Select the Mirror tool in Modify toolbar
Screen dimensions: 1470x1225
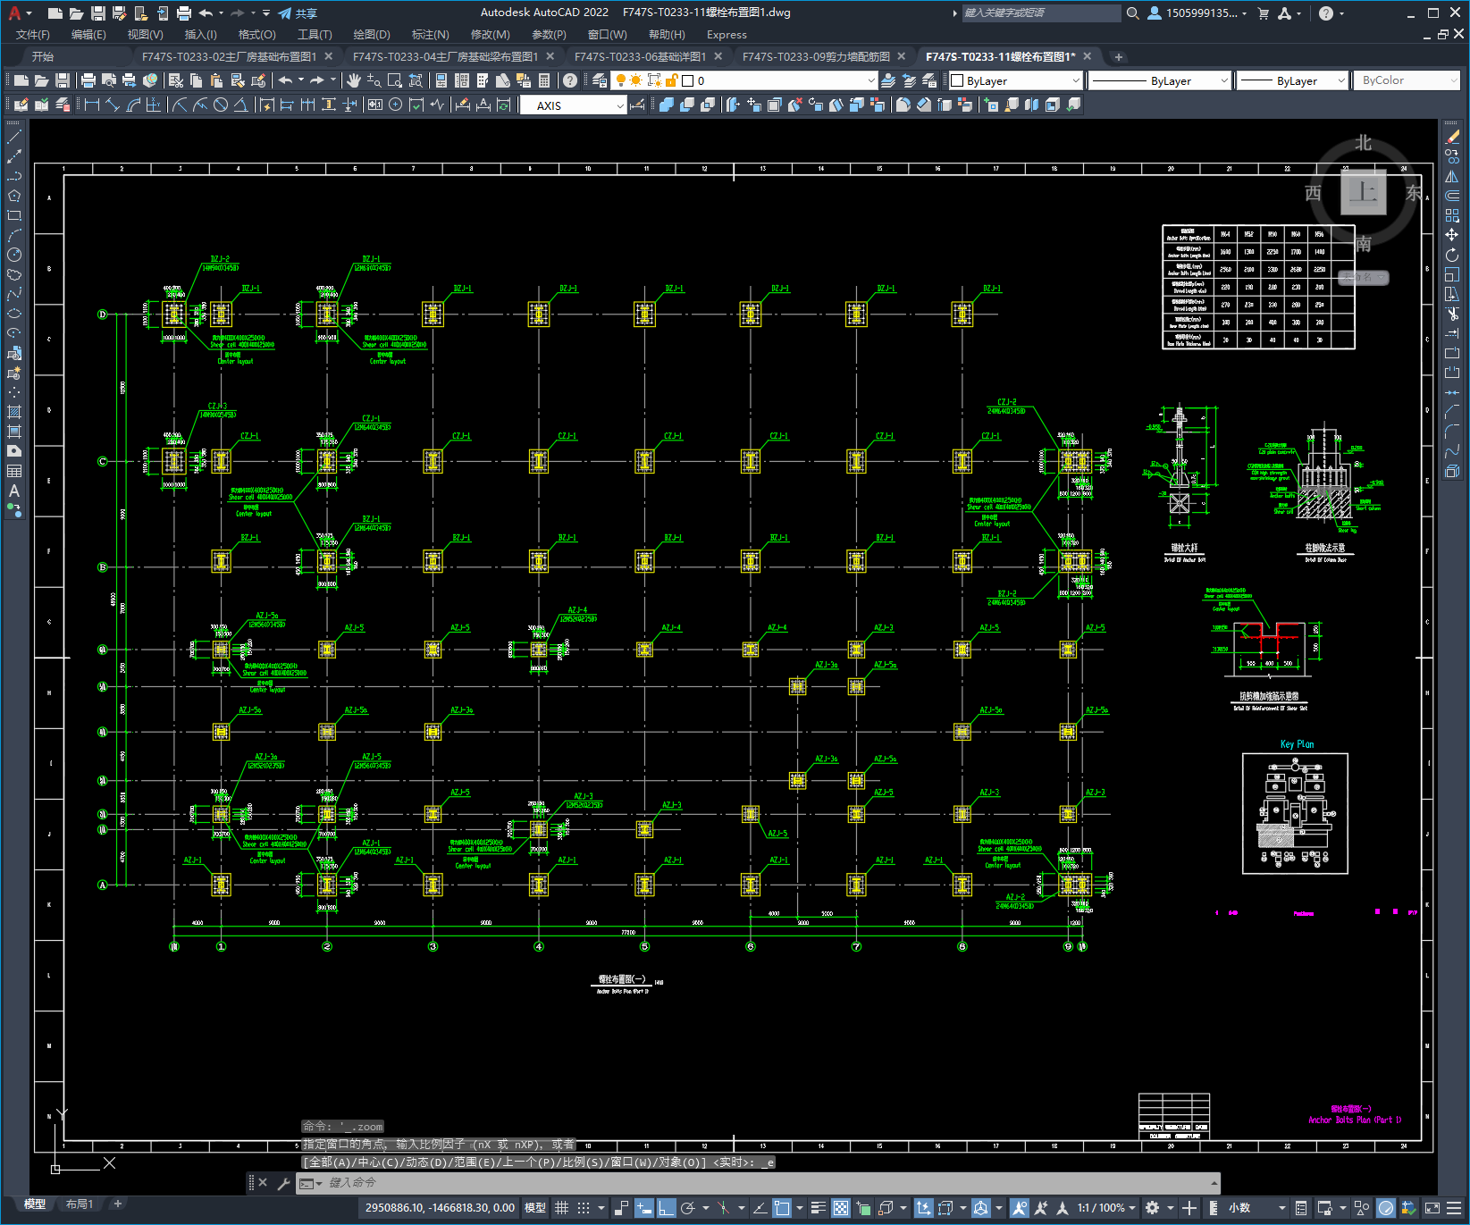(1452, 177)
